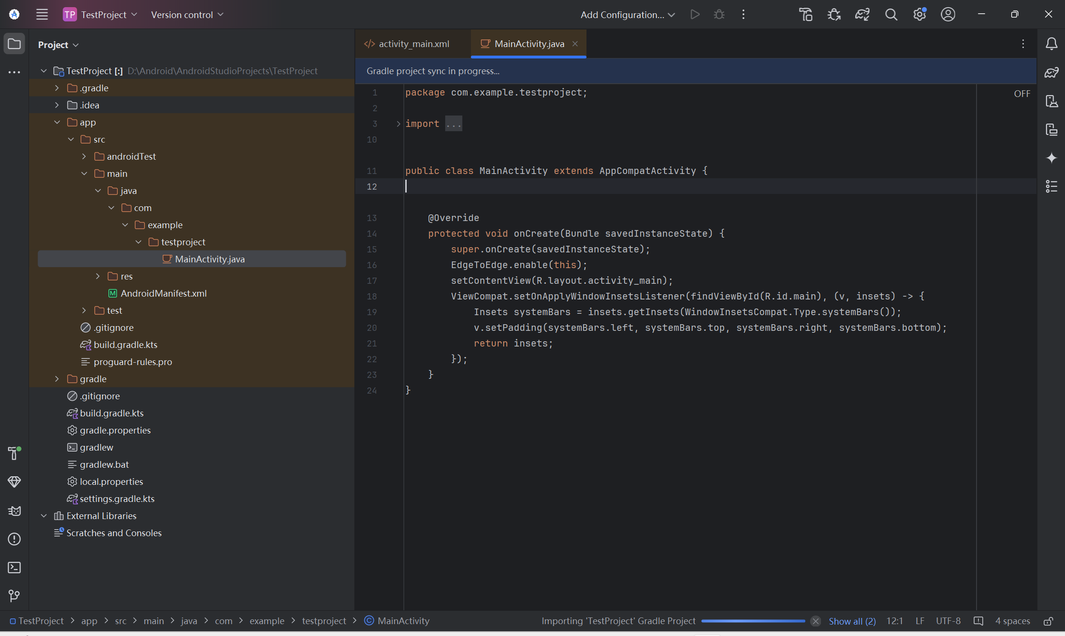The height and width of the screenshot is (636, 1065).
Task: Open the Gemini sparkle panel
Action: click(x=1051, y=158)
